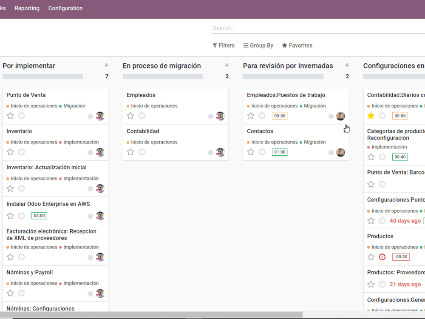
Task: Open the Configuration menu
Action: [65, 9]
